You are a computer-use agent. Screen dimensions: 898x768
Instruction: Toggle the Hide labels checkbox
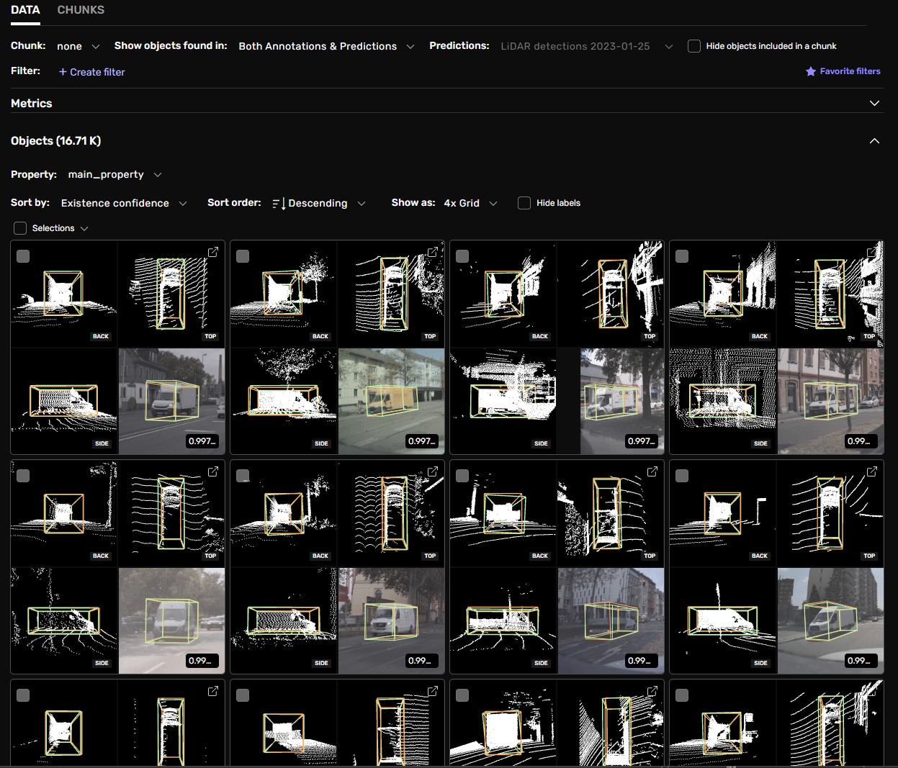[524, 203]
